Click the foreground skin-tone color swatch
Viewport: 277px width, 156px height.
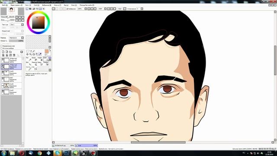[46, 51]
